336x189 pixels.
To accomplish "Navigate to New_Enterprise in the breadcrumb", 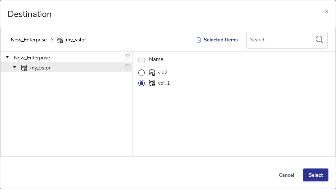I will 29,40.
